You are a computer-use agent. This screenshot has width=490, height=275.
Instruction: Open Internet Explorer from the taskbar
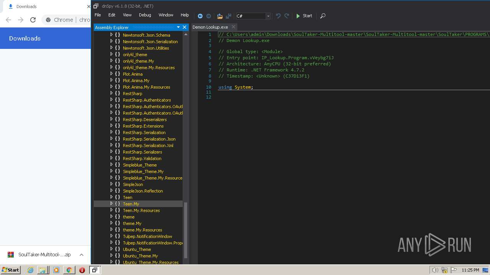pos(30,270)
